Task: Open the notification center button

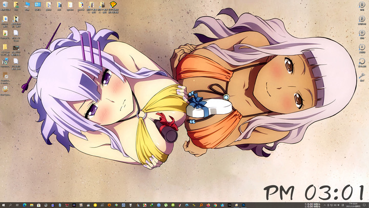Action: pyautogui.click(x=364, y=205)
